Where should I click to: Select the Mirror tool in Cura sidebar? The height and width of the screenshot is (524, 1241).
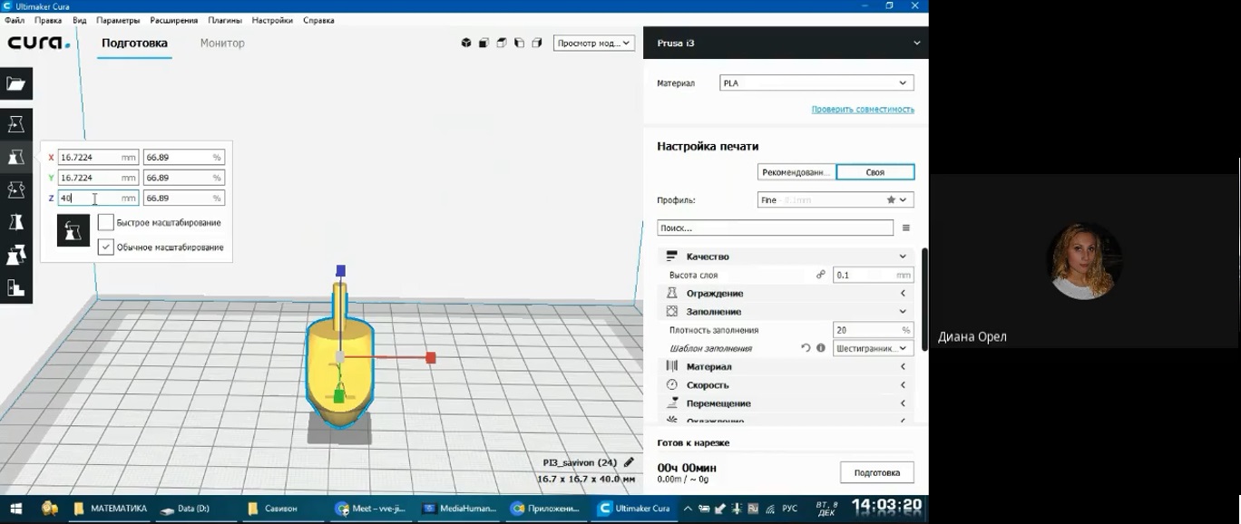pyautogui.click(x=16, y=222)
